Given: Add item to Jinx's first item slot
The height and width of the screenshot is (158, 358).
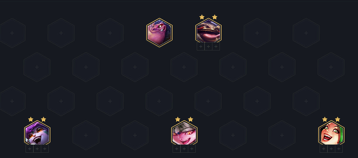Looking at the screenshot, I should click(x=324, y=149).
